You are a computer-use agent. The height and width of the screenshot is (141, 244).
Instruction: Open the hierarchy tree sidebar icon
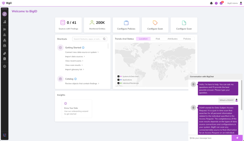[5, 40]
